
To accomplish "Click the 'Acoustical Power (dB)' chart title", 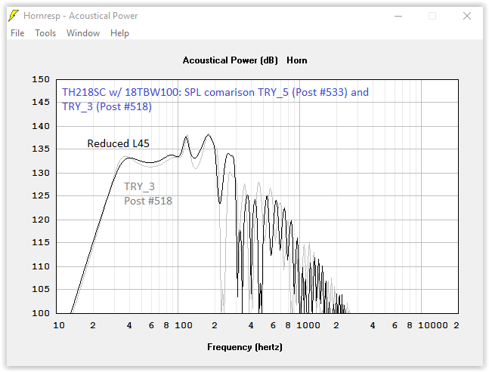I will click(x=231, y=60).
